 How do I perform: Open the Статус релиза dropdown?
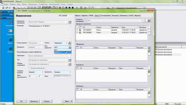pyautogui.click(x=42, y=43)
